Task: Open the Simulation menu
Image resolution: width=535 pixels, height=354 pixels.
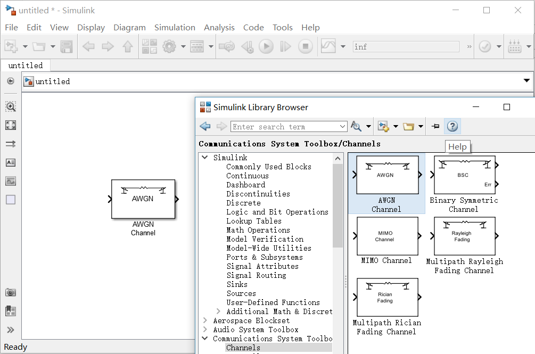Action: (175, 27)
